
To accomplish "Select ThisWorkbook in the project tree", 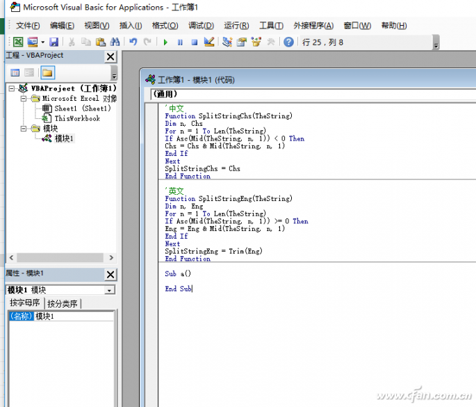I will (77, 118).
